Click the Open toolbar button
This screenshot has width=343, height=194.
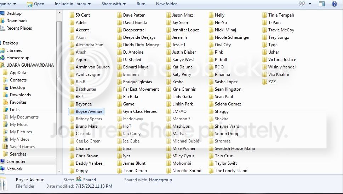coord(35,4)
